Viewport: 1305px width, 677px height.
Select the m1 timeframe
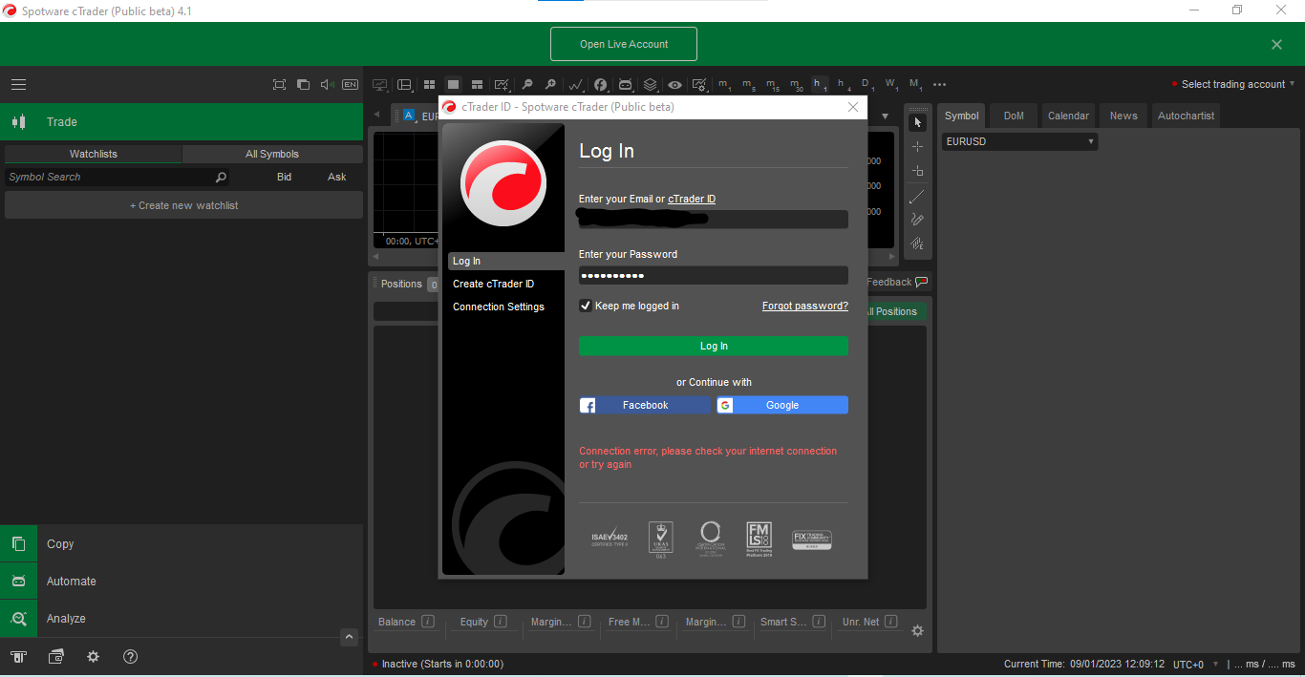coord(724,84)
